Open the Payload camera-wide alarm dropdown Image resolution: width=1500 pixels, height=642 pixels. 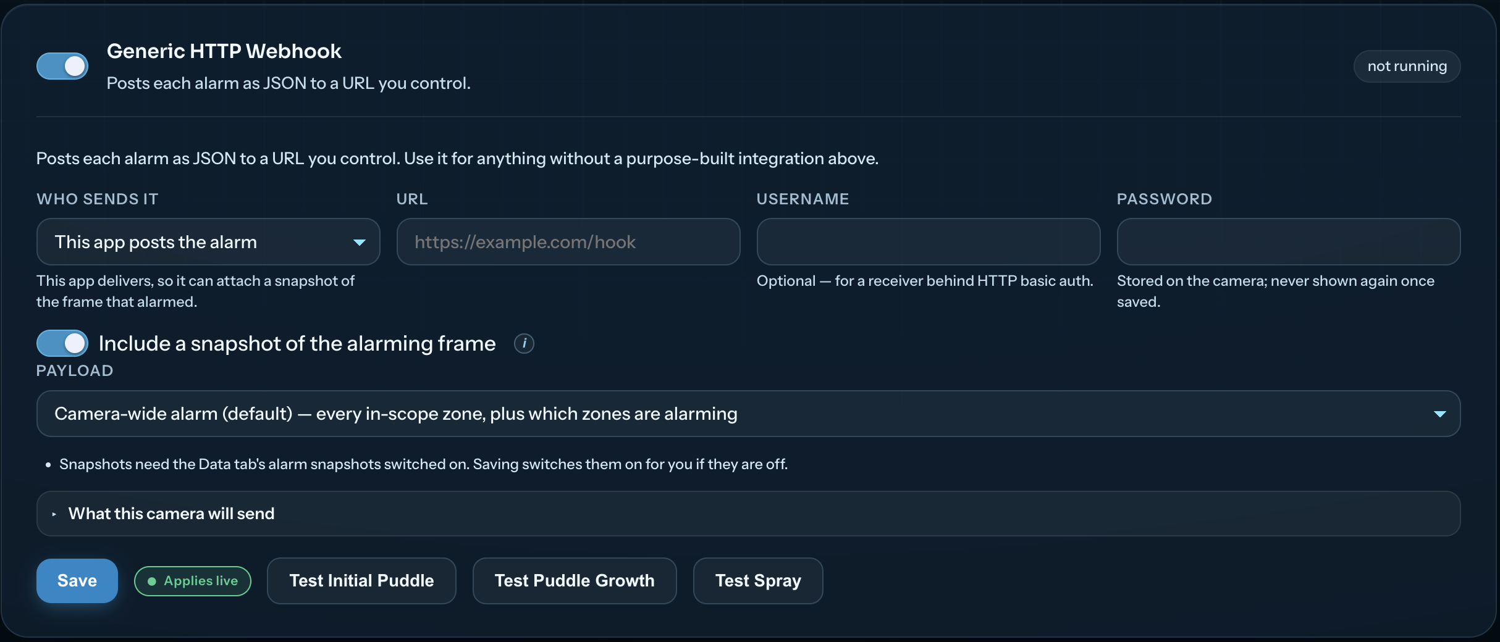coord(748,414)
